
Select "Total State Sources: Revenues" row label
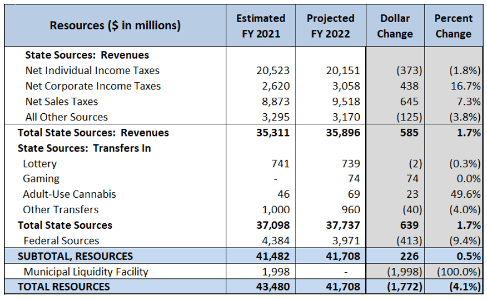pos(94,133)
